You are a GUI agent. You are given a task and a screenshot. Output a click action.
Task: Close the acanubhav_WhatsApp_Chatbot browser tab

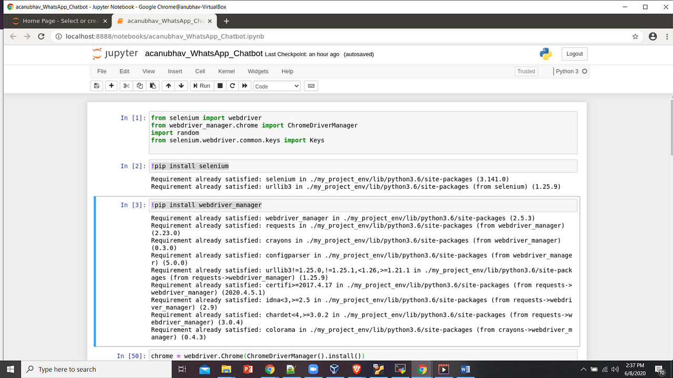(x=210, y=21)
